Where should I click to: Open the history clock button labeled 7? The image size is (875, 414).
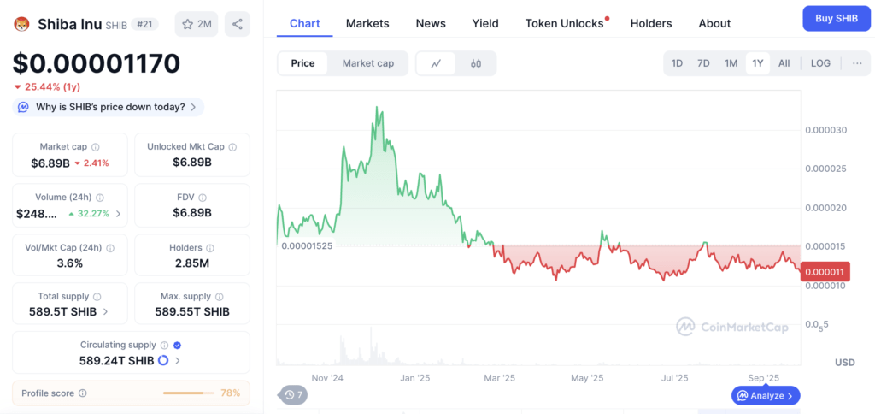coord(294,395)
